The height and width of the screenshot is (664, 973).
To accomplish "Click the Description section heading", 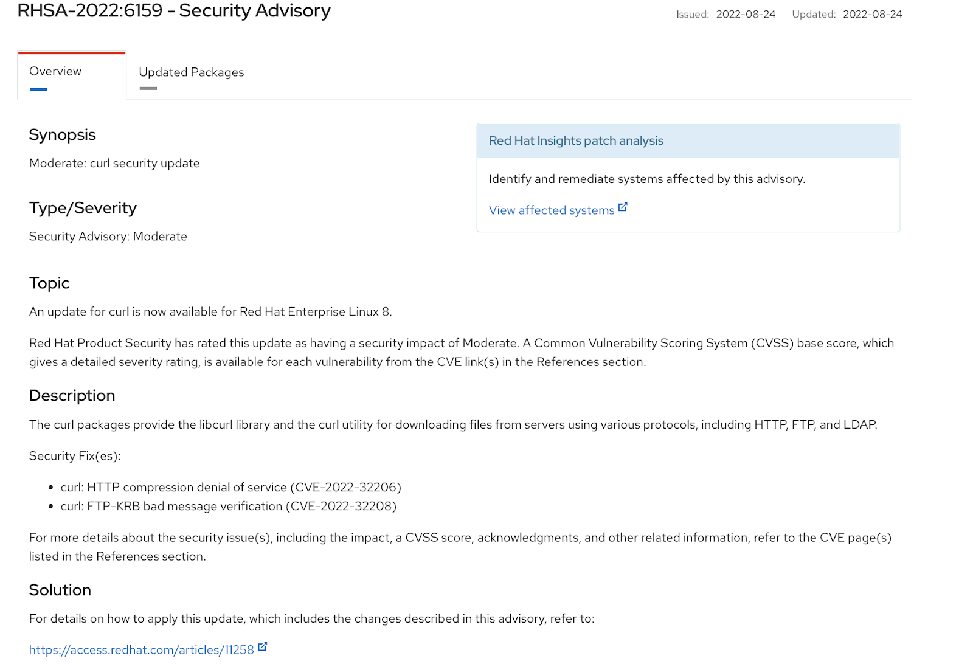I will pos(71,395).
